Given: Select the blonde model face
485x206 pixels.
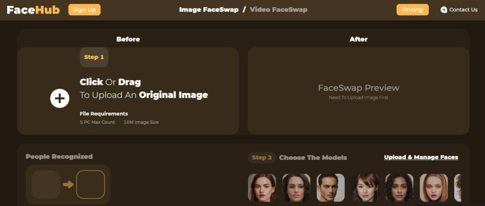Looking at the screenshot, I should pyautogui.click(x=434, y=188).
